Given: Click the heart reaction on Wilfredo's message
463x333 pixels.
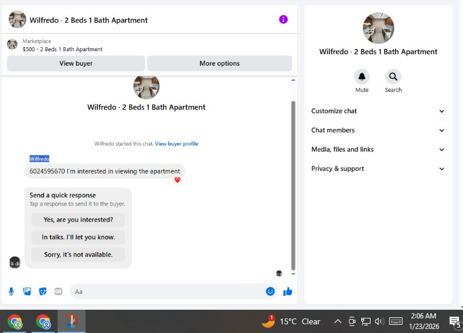Looking at the screenshot, I should [x=177, y=180].
